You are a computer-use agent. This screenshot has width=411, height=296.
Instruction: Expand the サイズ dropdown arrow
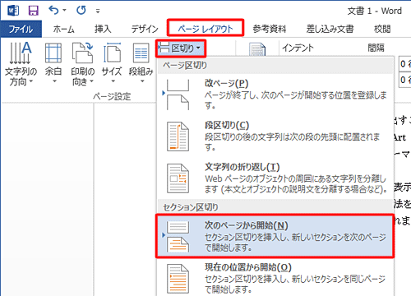(x=113, y=81)
